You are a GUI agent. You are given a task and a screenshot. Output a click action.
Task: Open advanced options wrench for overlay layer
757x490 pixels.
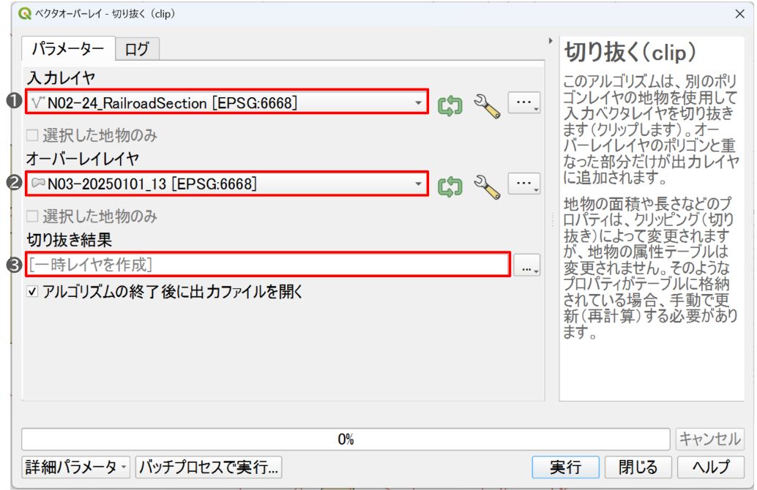point(487,186)
